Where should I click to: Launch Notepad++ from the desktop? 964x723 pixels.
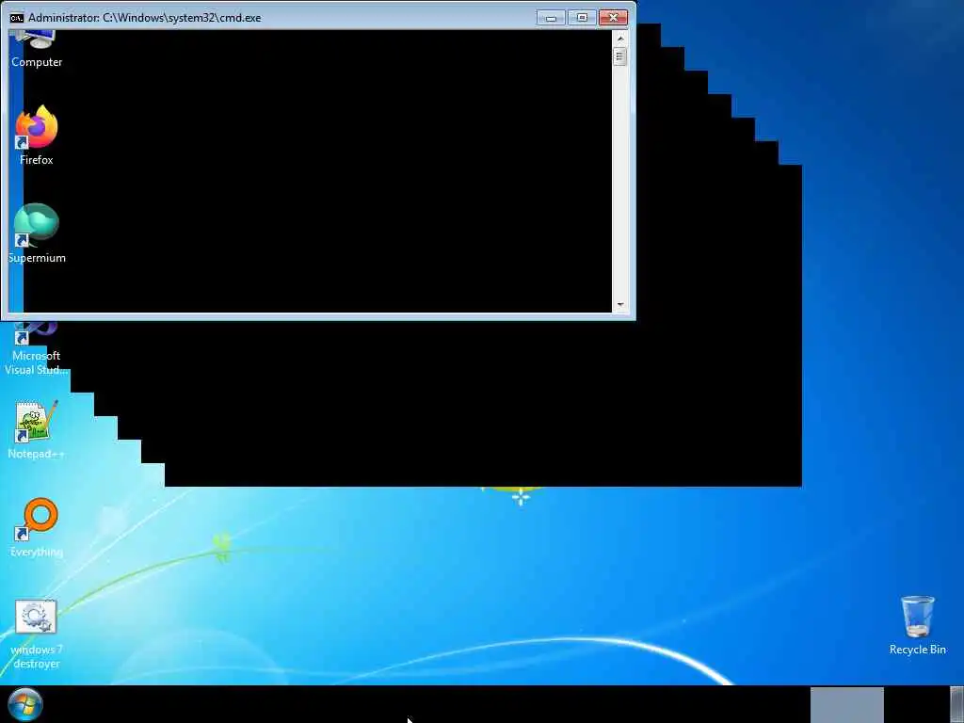click(x=37, y=429)
